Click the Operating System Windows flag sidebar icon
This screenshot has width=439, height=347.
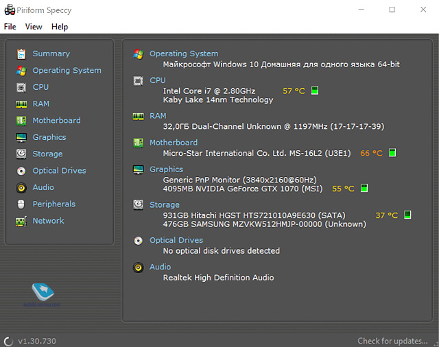[x=21, y=71]
